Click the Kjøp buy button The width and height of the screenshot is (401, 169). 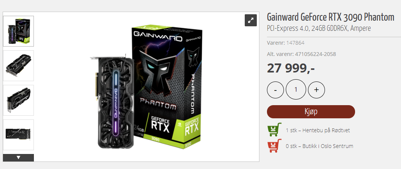[311, 112]
